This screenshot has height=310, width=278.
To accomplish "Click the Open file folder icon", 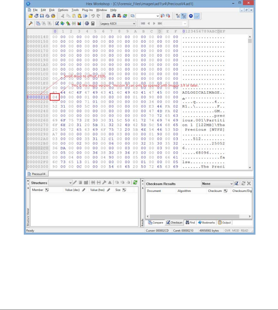I will pyautogui.click(x=31, y=16).
